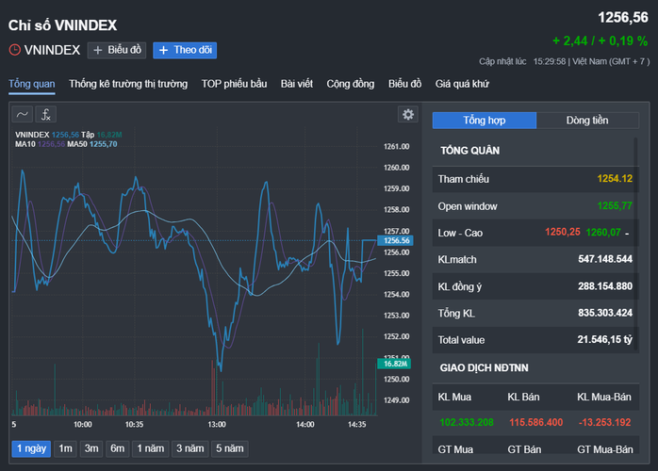Click the KL Mua-Bán value -13.253.192
This screenshot has width=658, height=471.
pos(604,422)
